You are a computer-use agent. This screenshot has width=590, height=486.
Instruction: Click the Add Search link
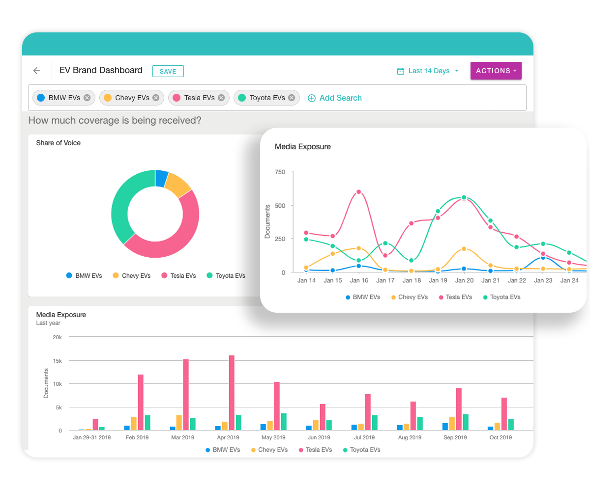click(x=340, y=98)
